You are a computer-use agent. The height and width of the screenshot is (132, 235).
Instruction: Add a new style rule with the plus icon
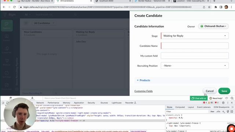click(x=223, y=111)
